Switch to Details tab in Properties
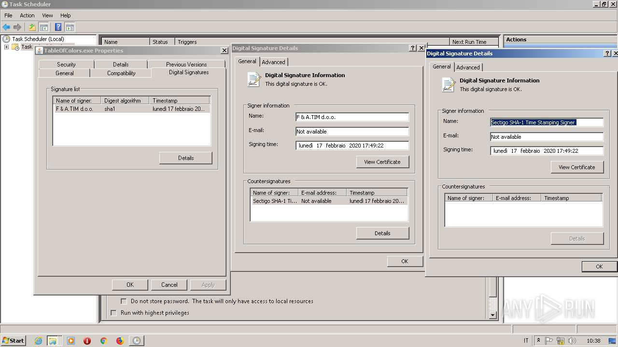The width and height of the screenshot is (618, 347). [121, 65]
